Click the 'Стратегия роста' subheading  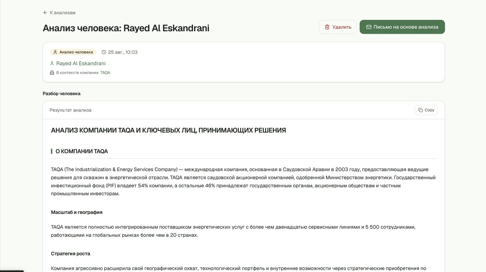click(70, 254)
